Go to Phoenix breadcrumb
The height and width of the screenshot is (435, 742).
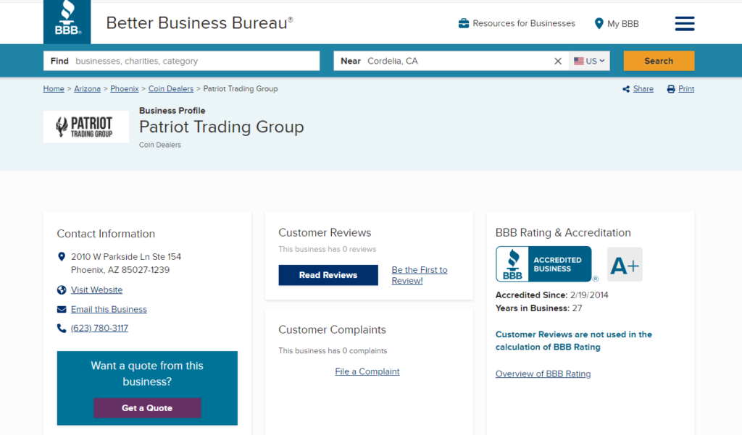click(x=125, y=89)
